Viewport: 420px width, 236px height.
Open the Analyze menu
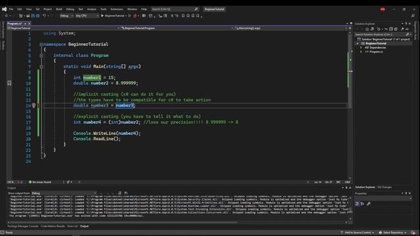(x=92, y=9)
